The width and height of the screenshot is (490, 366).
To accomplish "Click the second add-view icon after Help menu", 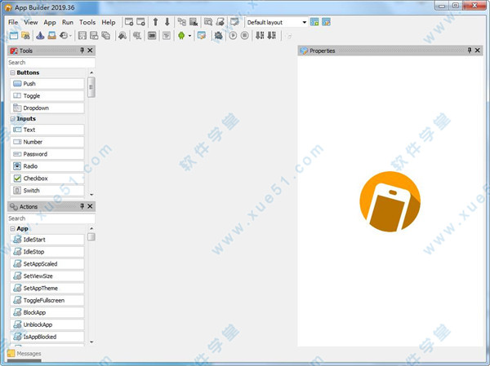I will pos(140,22).
